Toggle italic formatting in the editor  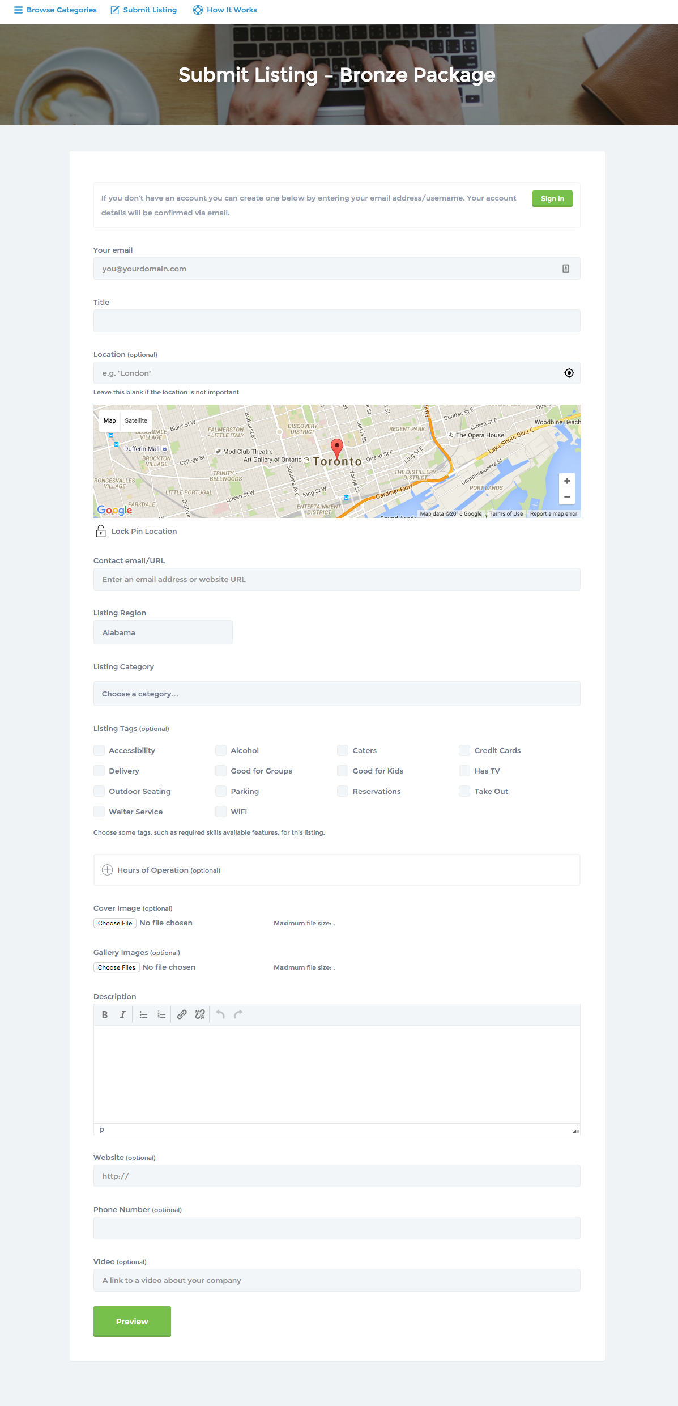click(x=122, y=1015)
